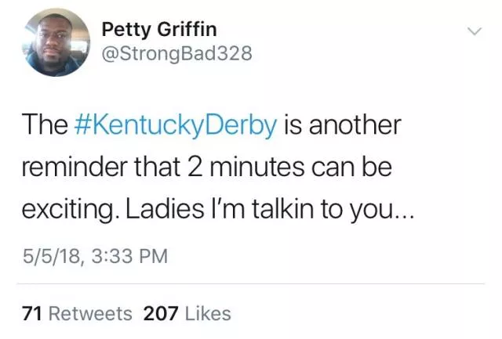Select the word Retweets label
502x339 pixels.
[x=90, y=314]
